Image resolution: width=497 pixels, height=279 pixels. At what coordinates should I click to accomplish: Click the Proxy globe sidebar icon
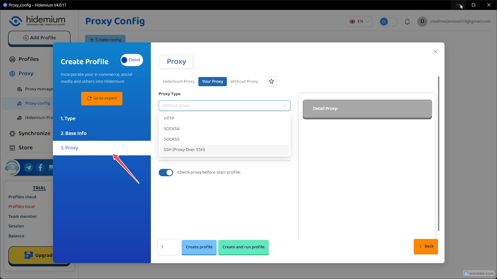pos(12,74)
